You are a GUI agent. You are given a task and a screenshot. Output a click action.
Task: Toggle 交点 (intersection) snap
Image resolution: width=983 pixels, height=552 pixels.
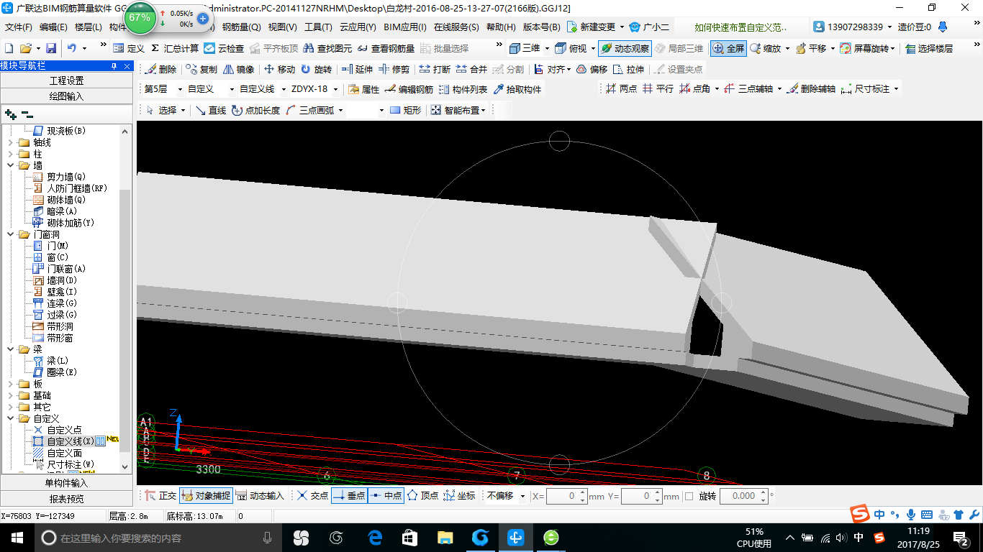pyautogui.click(x=313, y=496)
